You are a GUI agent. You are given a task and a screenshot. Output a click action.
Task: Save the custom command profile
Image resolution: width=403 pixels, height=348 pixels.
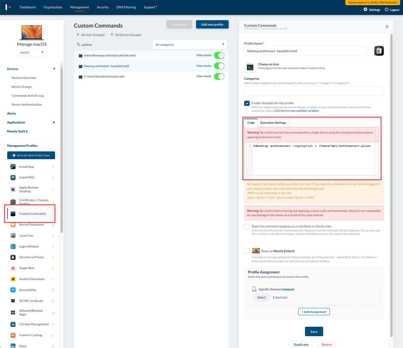[314, 332]
